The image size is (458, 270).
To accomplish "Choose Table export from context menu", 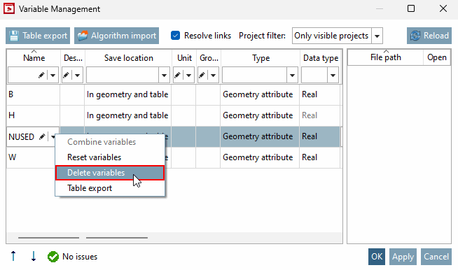I will click(x=110, y=188).
